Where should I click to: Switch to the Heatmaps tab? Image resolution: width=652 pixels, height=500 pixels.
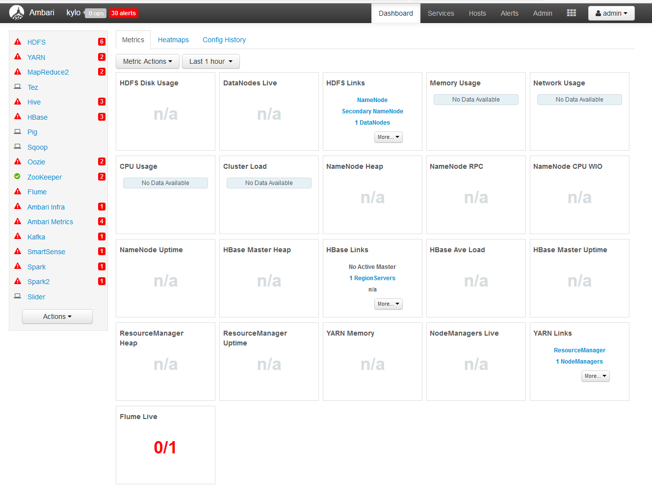173,40
